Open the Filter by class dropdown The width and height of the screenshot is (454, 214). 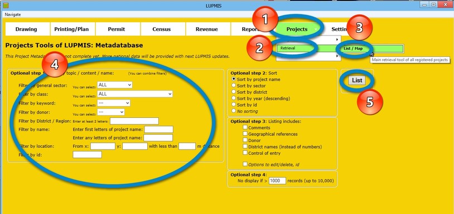click(135, 94)
